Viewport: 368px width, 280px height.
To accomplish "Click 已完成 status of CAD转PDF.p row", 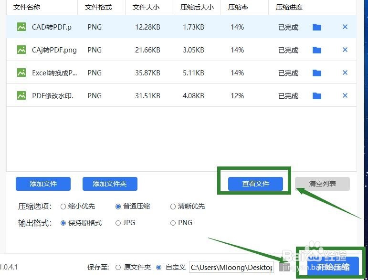I will click(288, 28).
